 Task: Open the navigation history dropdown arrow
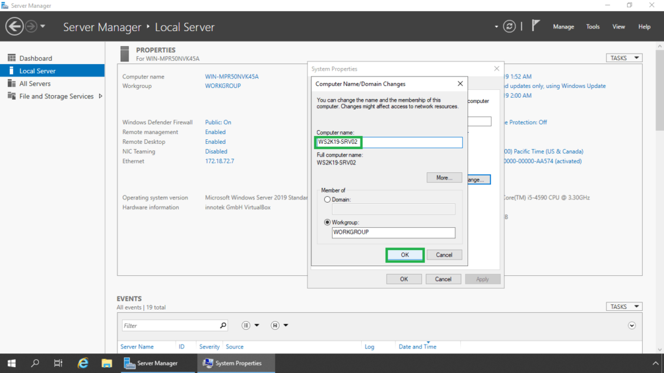click(43, 26)
